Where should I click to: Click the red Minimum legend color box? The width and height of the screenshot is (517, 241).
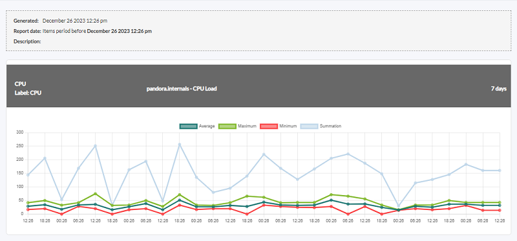(x=269, y=126)
